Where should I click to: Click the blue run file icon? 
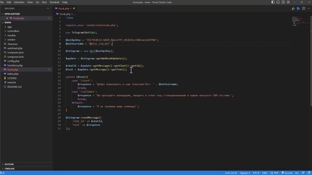pos(298,9)
